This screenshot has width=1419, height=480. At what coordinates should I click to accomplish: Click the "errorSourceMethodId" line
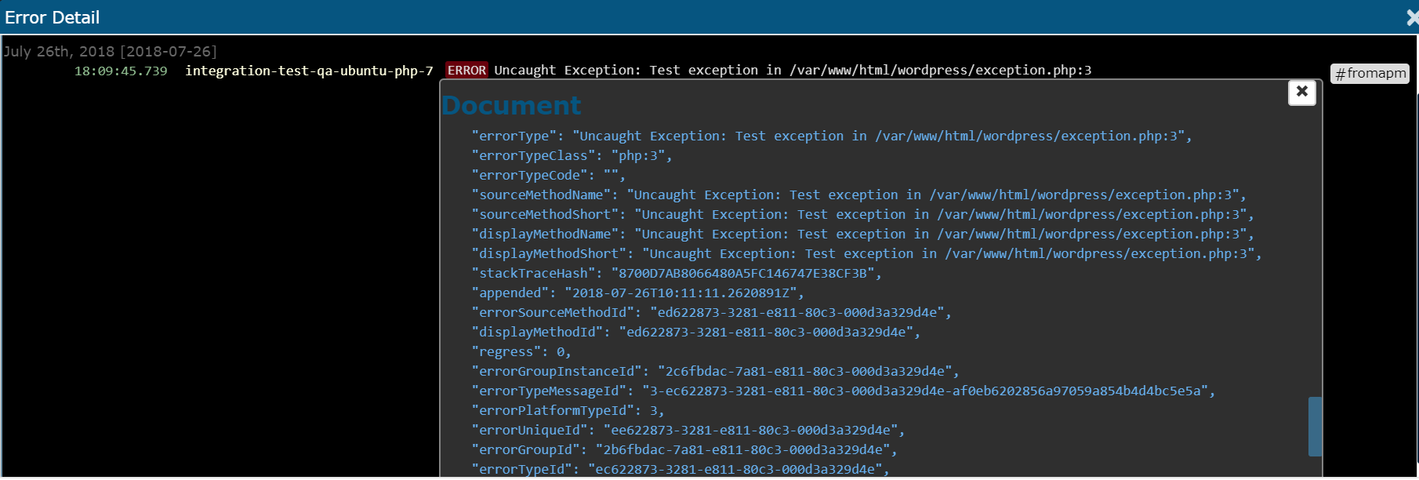point(712,313)
